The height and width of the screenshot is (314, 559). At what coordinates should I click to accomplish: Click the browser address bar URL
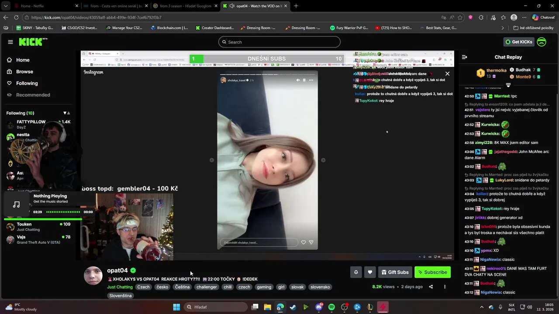pyautogui.click(x=96, y=17)
